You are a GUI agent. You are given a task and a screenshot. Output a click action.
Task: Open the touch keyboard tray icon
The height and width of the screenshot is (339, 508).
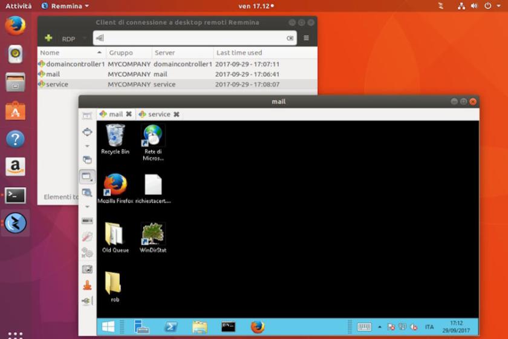pyautogui.click(x=364, y=327)
